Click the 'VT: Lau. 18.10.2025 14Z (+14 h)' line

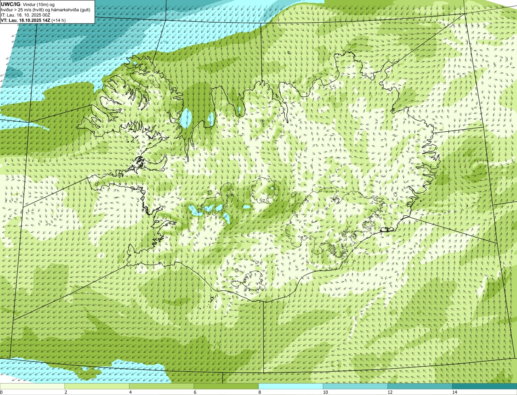33,20
